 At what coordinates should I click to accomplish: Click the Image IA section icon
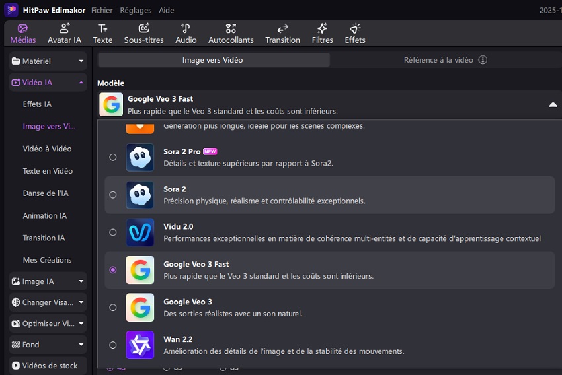15,282
